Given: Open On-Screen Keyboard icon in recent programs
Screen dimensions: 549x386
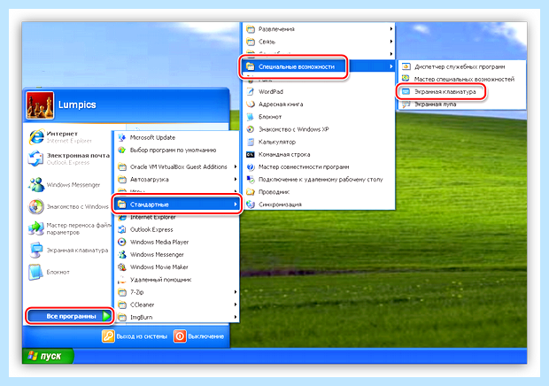Looking at the screenshot, I should [x=36, y=251].
